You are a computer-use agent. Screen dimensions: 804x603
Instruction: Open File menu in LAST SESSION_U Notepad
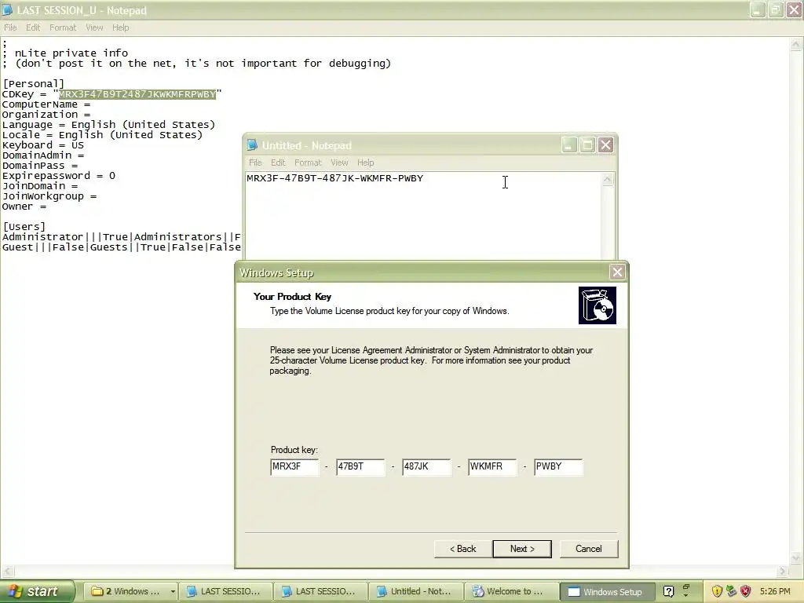point(10,27)
